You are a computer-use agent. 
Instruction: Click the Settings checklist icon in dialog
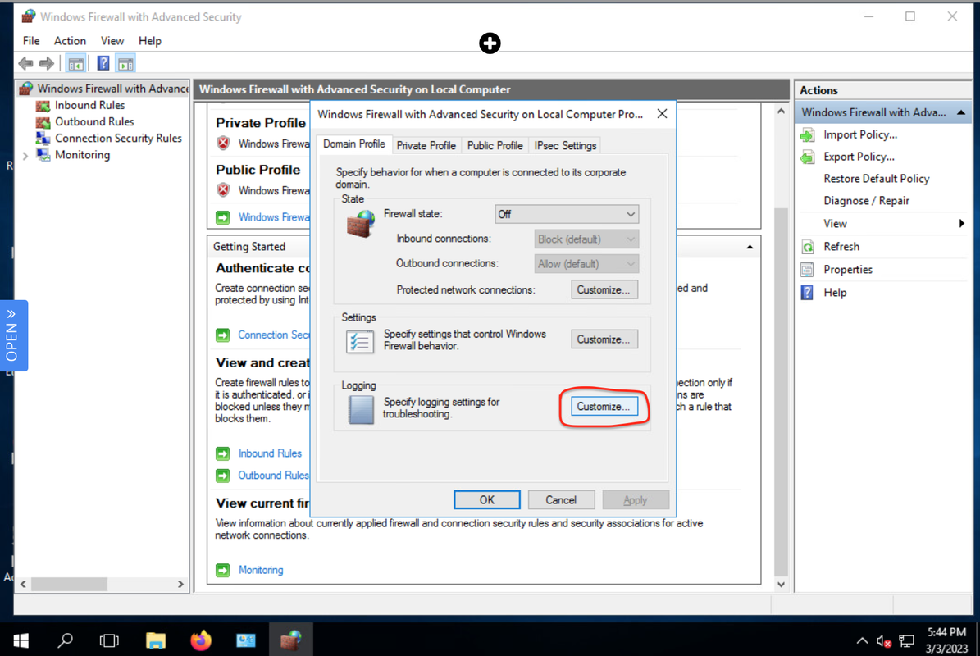coord(360,341)
